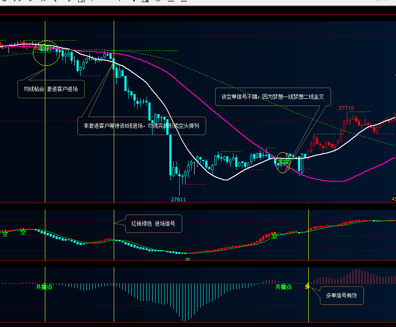The width and height of the screenshot is (396, 327).
Task: Select the 卖空 signal inside the left yellow circle
Action: coord(44,47)
